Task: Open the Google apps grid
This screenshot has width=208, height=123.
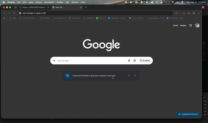Action: point(191,25)
